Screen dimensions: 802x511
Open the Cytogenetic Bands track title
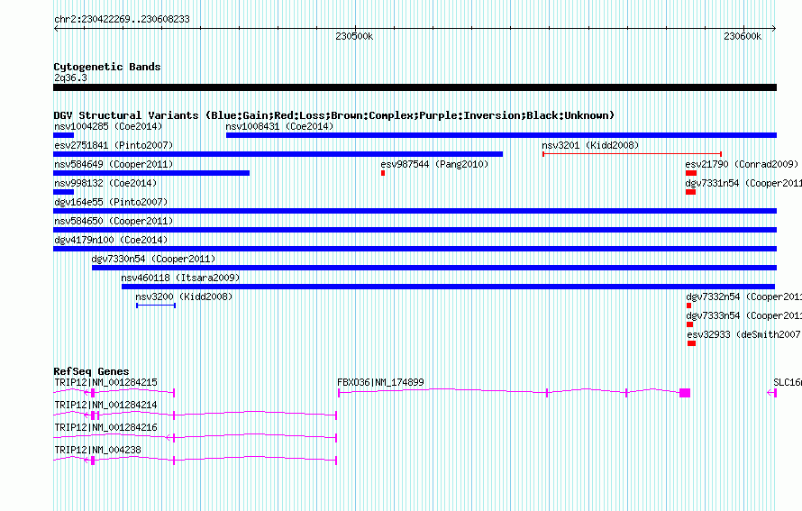(107, 67)
